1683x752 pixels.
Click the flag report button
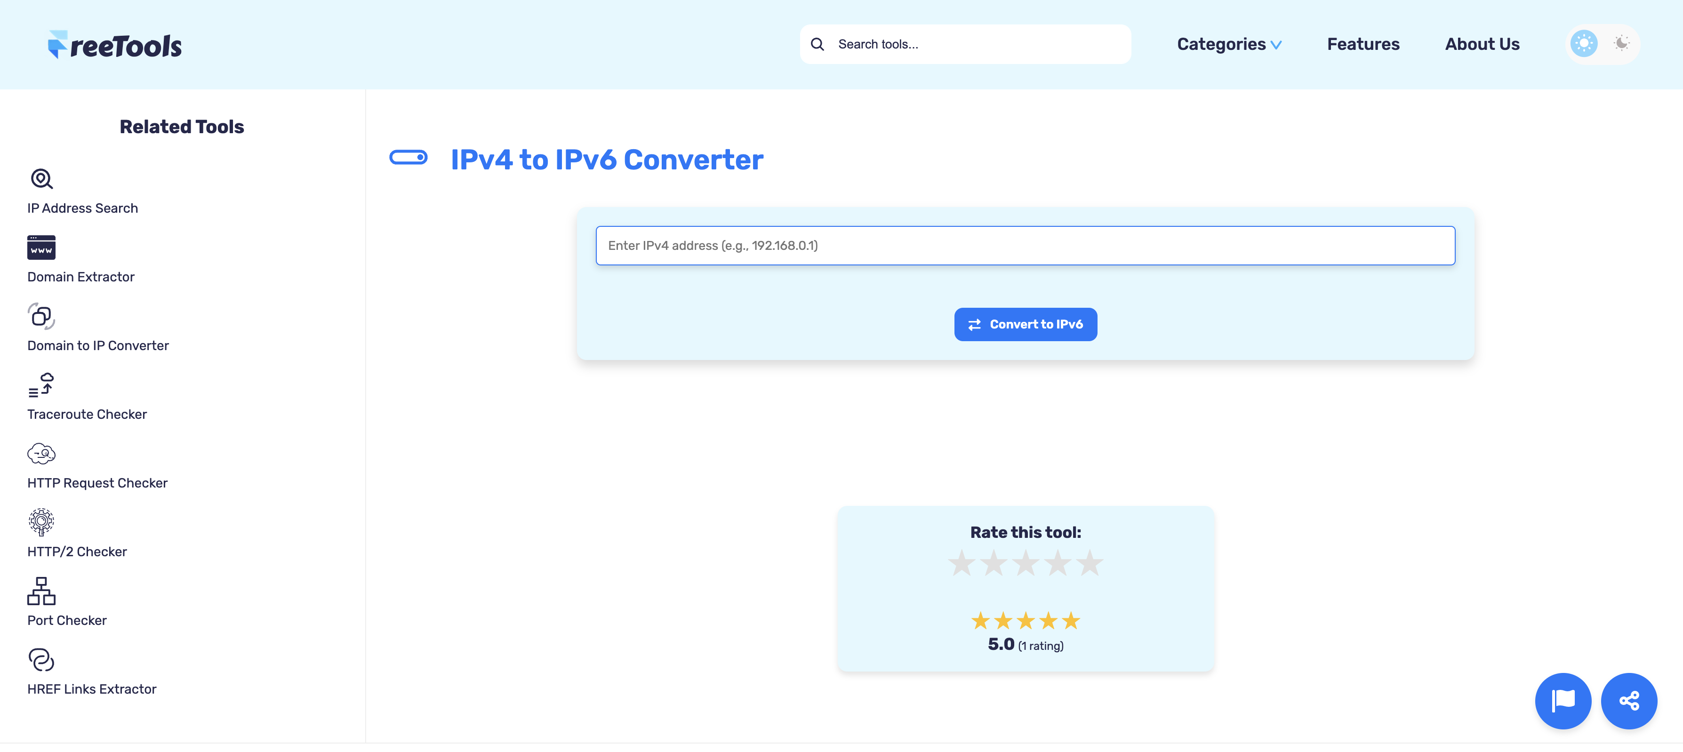pos(1563,700)
